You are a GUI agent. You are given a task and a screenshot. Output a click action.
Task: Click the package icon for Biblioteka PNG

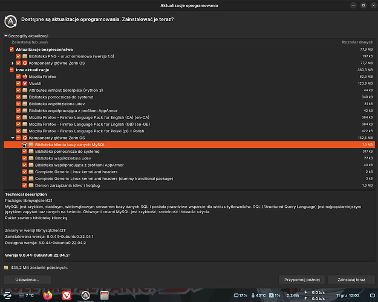[25, 56]
